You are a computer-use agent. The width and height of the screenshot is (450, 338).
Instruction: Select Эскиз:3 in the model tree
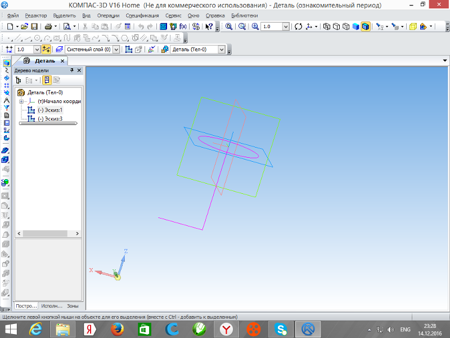[x=49, y=119]
